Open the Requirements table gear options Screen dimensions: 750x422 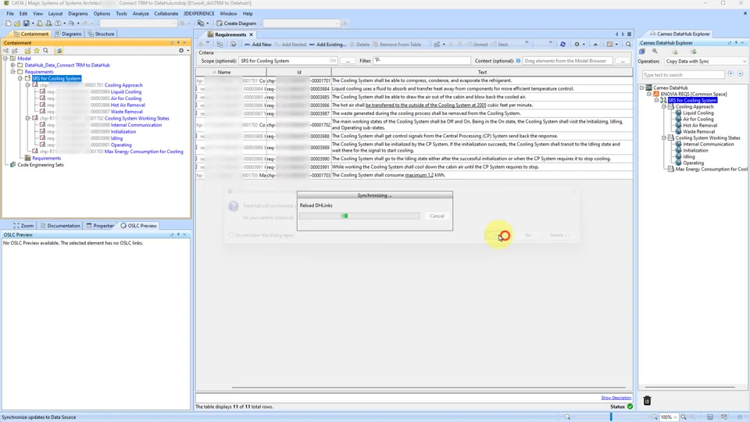tap(577, 44)
